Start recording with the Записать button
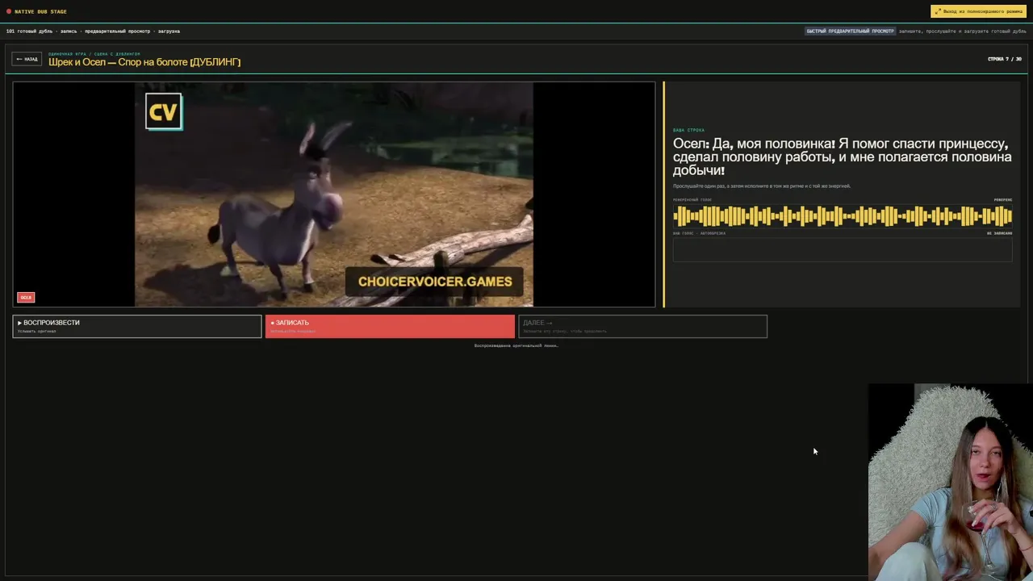This screenshot has height=581, width=1033. coord(390,326)
